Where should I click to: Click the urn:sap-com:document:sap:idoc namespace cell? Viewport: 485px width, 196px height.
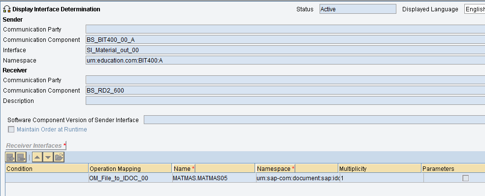[298, 178]
